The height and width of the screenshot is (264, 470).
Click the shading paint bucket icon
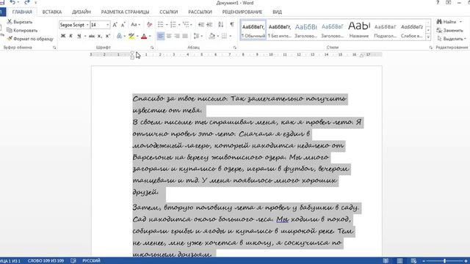pyautogui.click(x=212, y=36)
